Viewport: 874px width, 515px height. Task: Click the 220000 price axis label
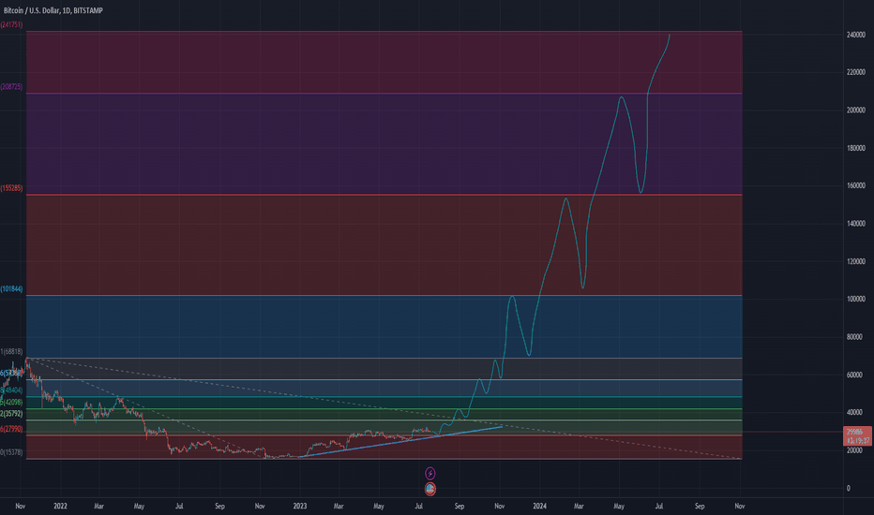[855, 72]
